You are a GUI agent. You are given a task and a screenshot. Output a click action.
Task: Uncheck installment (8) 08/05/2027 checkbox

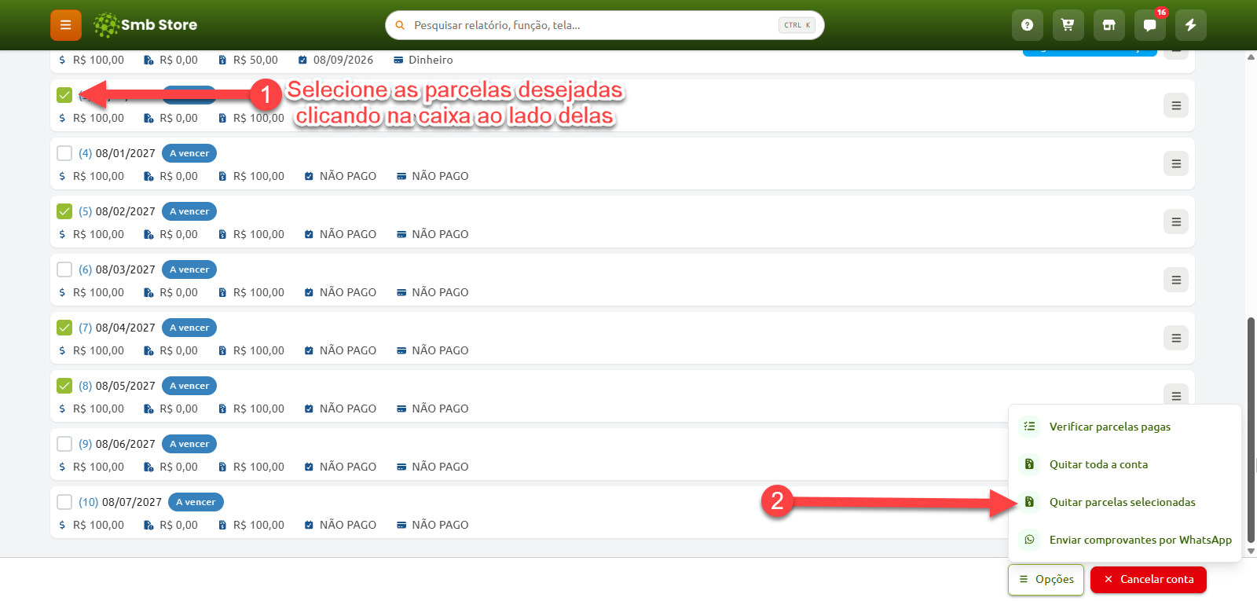(64, 386)
